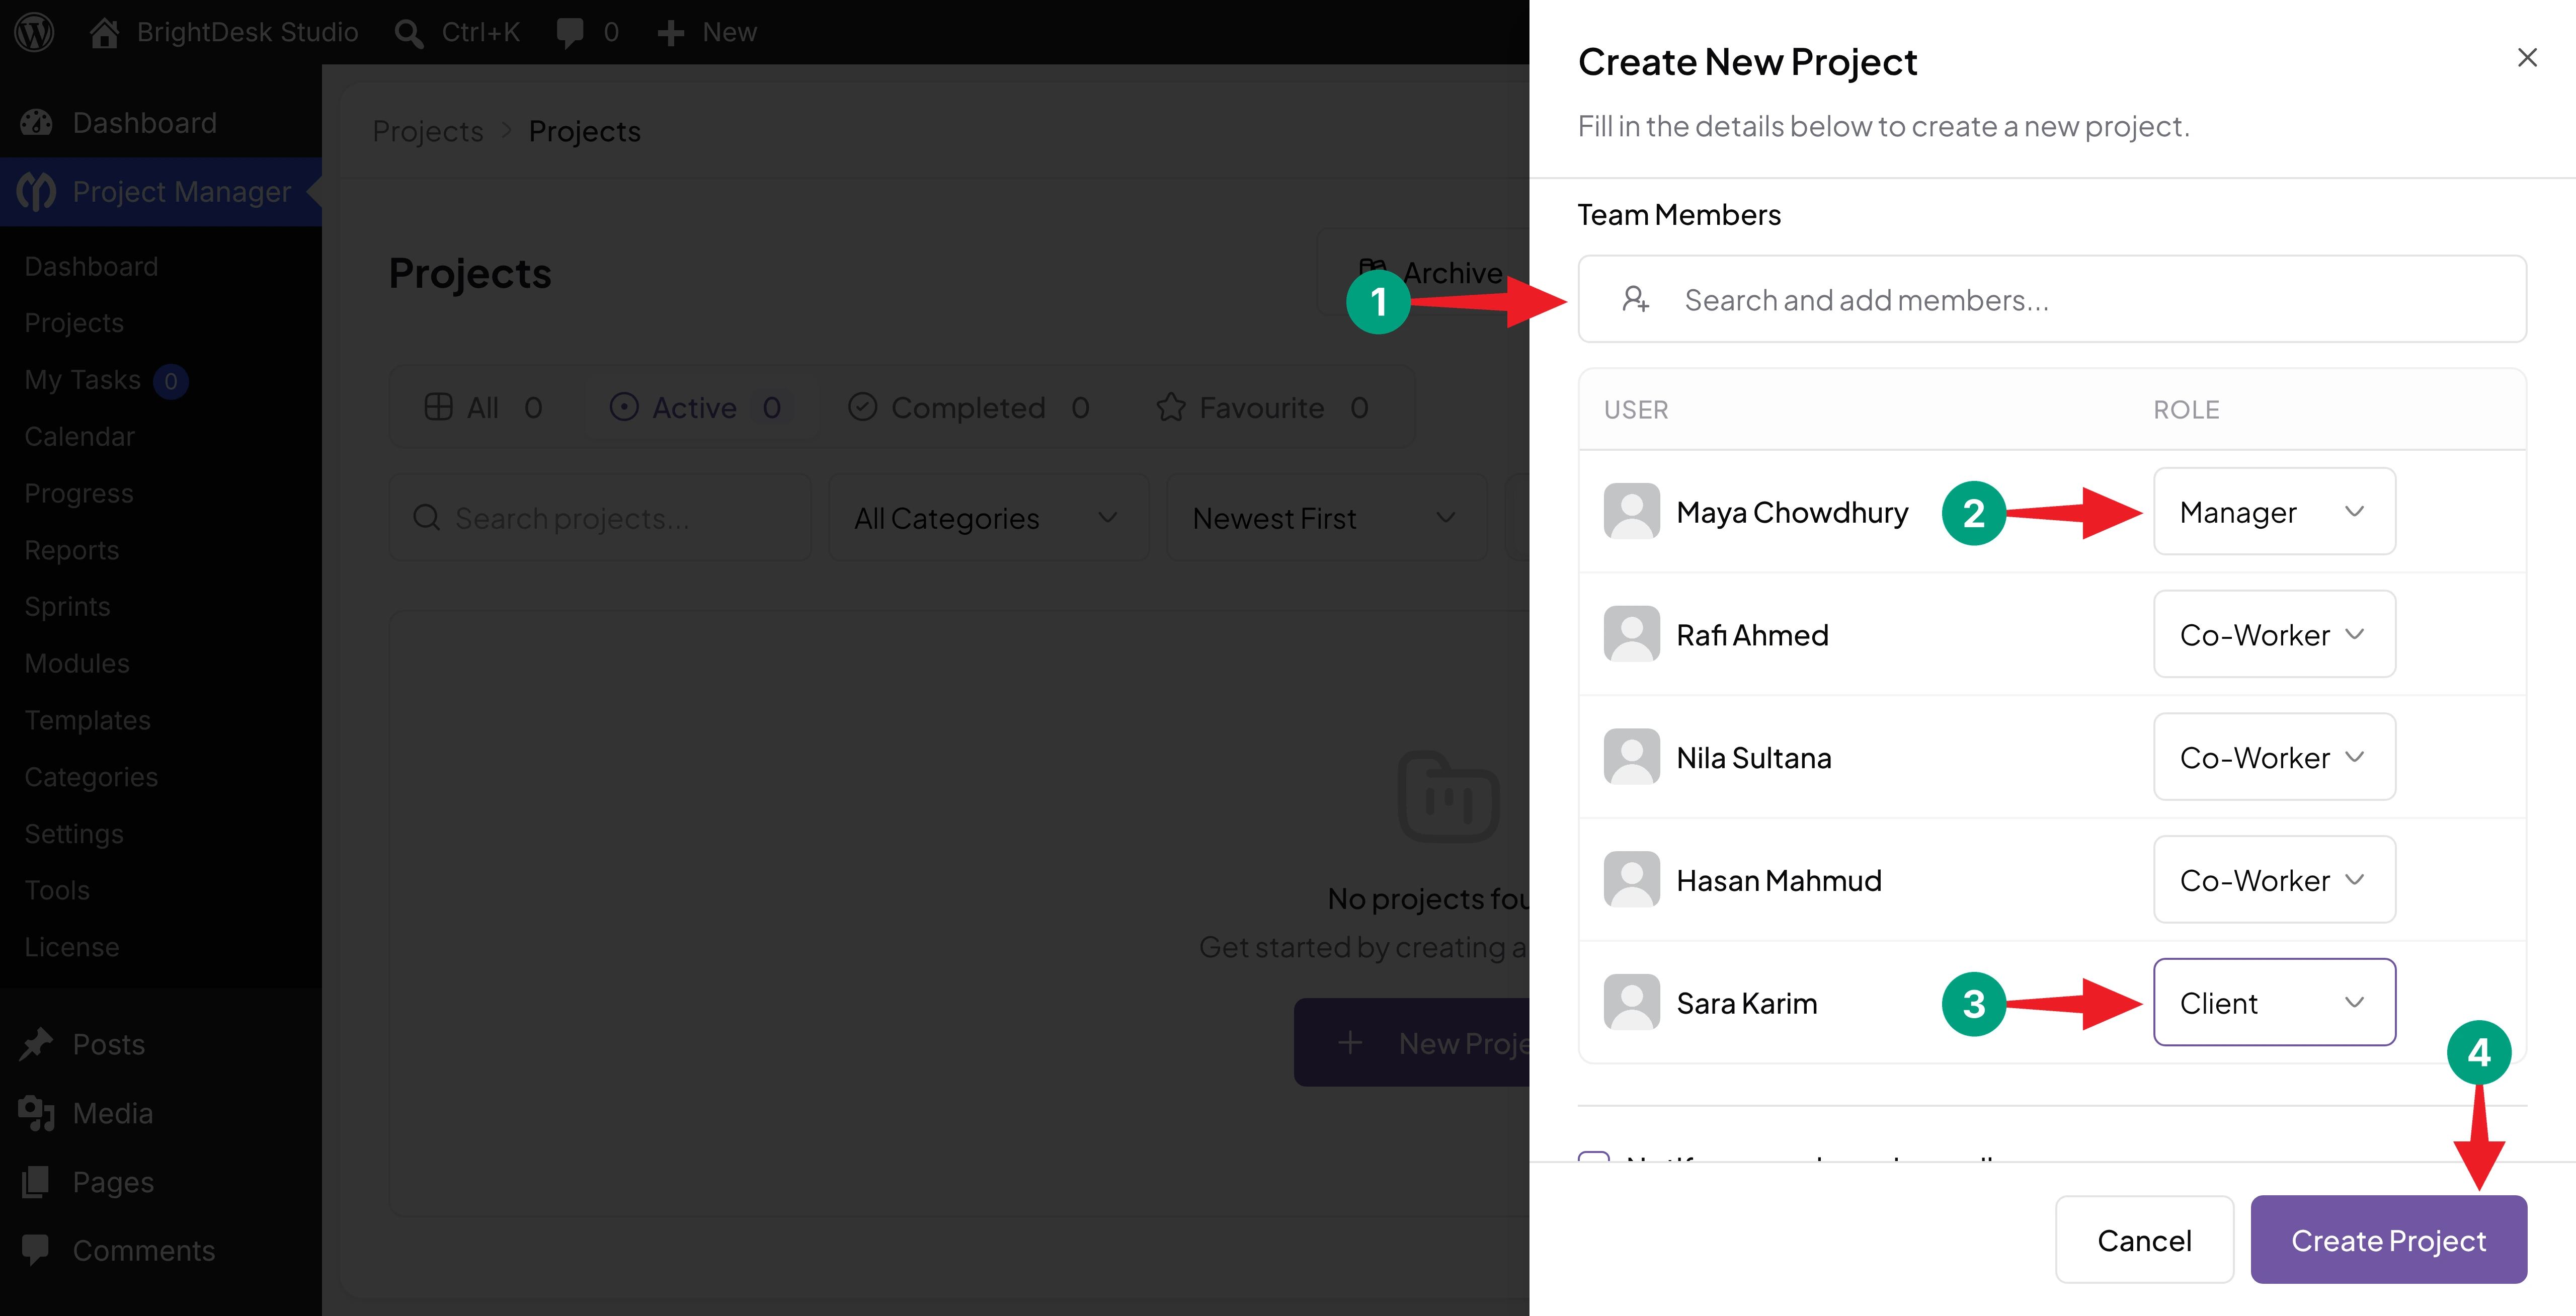This screenshot has width=2576, height=1316.
Task: Click the Pages icon in sidebar
Action: click(36, 1182)
